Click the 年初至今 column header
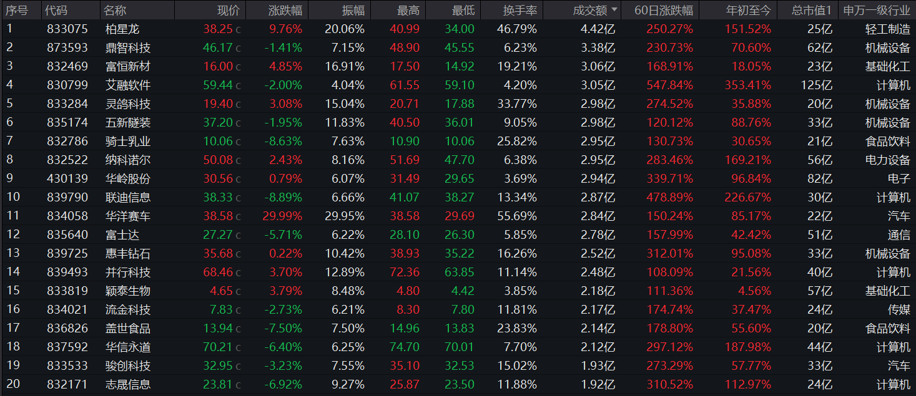The image size is (916, 396). [749, 10]
